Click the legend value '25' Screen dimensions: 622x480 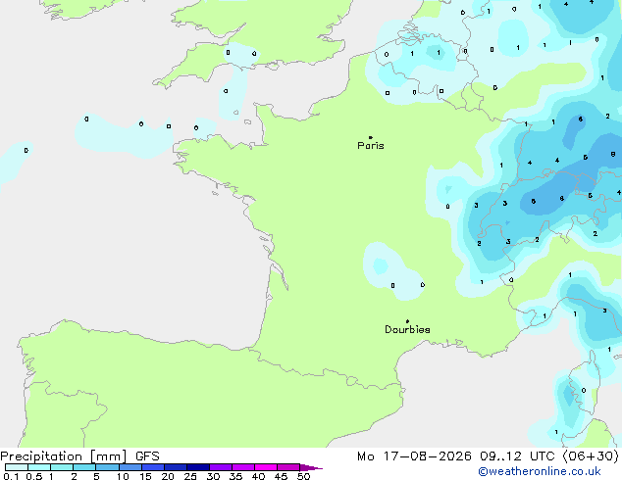click(190, 476)
